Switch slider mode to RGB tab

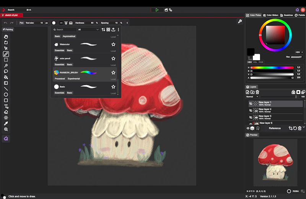pos(261,62)
